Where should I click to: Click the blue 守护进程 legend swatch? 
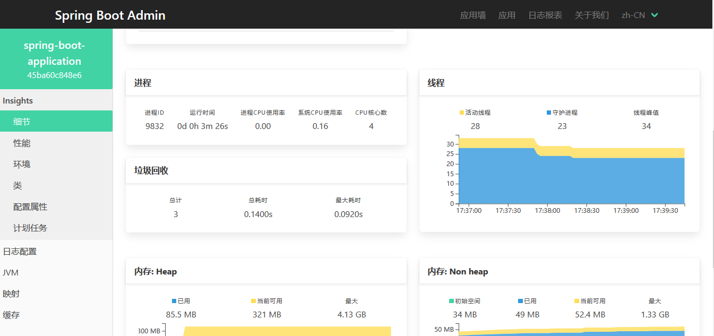(549, 113)
